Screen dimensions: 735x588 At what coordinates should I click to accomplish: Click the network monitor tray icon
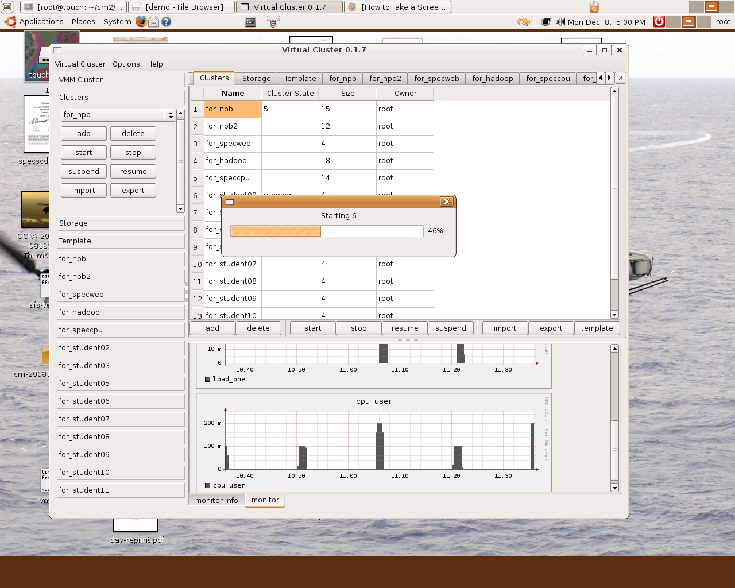pos(546,22)
